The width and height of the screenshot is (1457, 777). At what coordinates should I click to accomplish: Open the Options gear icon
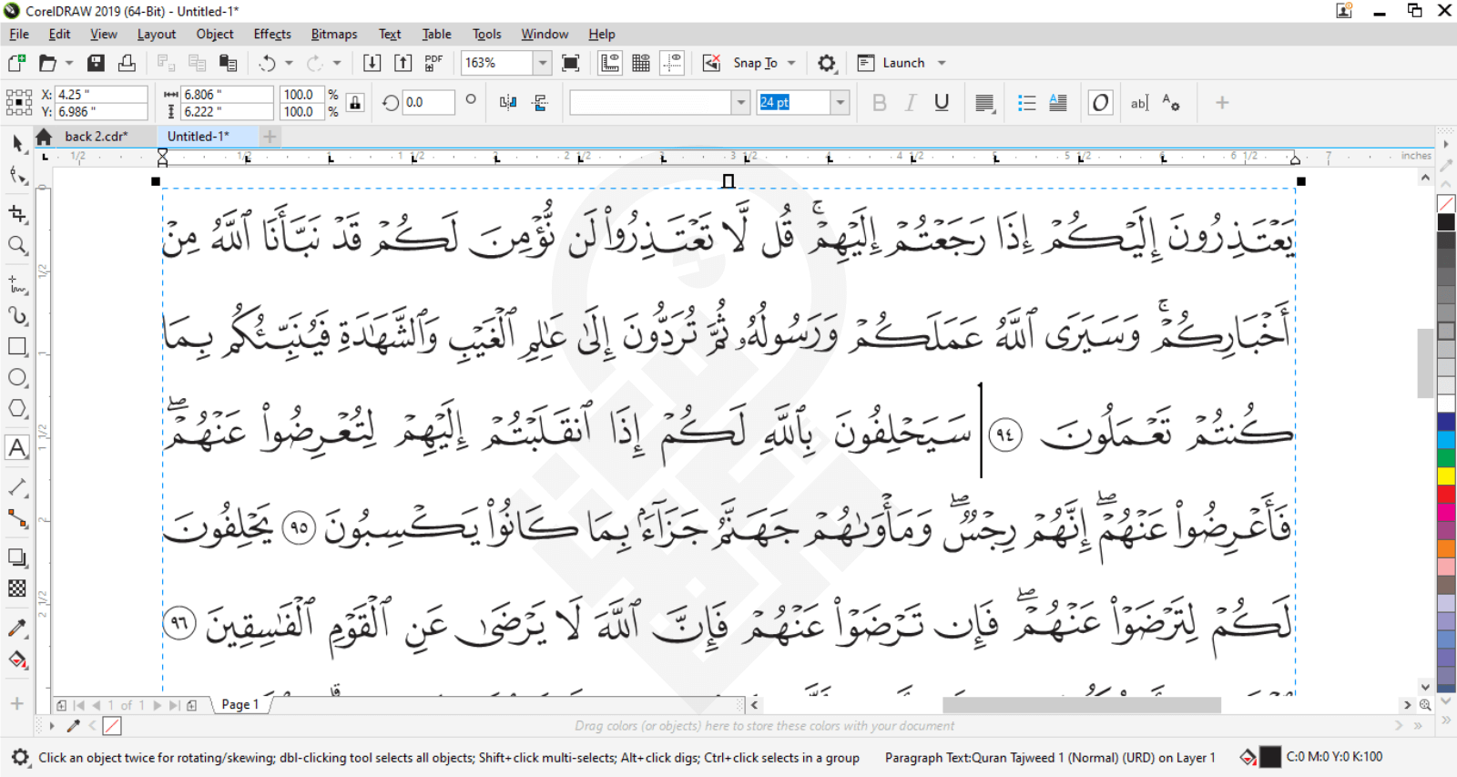click(826, 63)
